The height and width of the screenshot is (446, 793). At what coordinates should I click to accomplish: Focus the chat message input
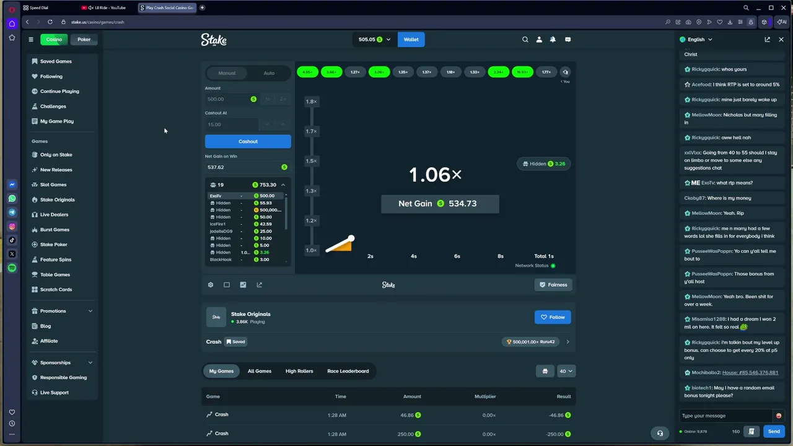click(726, 416)
